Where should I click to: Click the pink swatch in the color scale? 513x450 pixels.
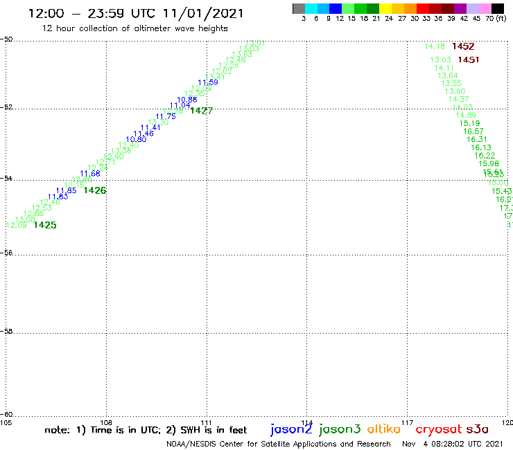(485, 8)
